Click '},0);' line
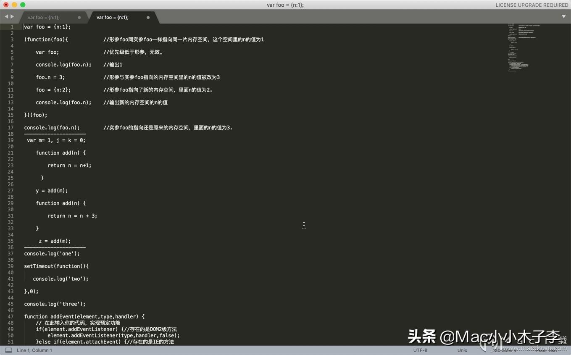 pyautogui.click(x=31, y=292)
